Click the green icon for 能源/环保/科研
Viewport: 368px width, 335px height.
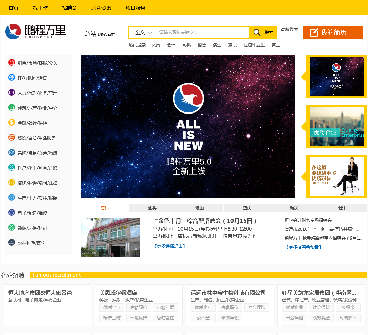(11, 227)
